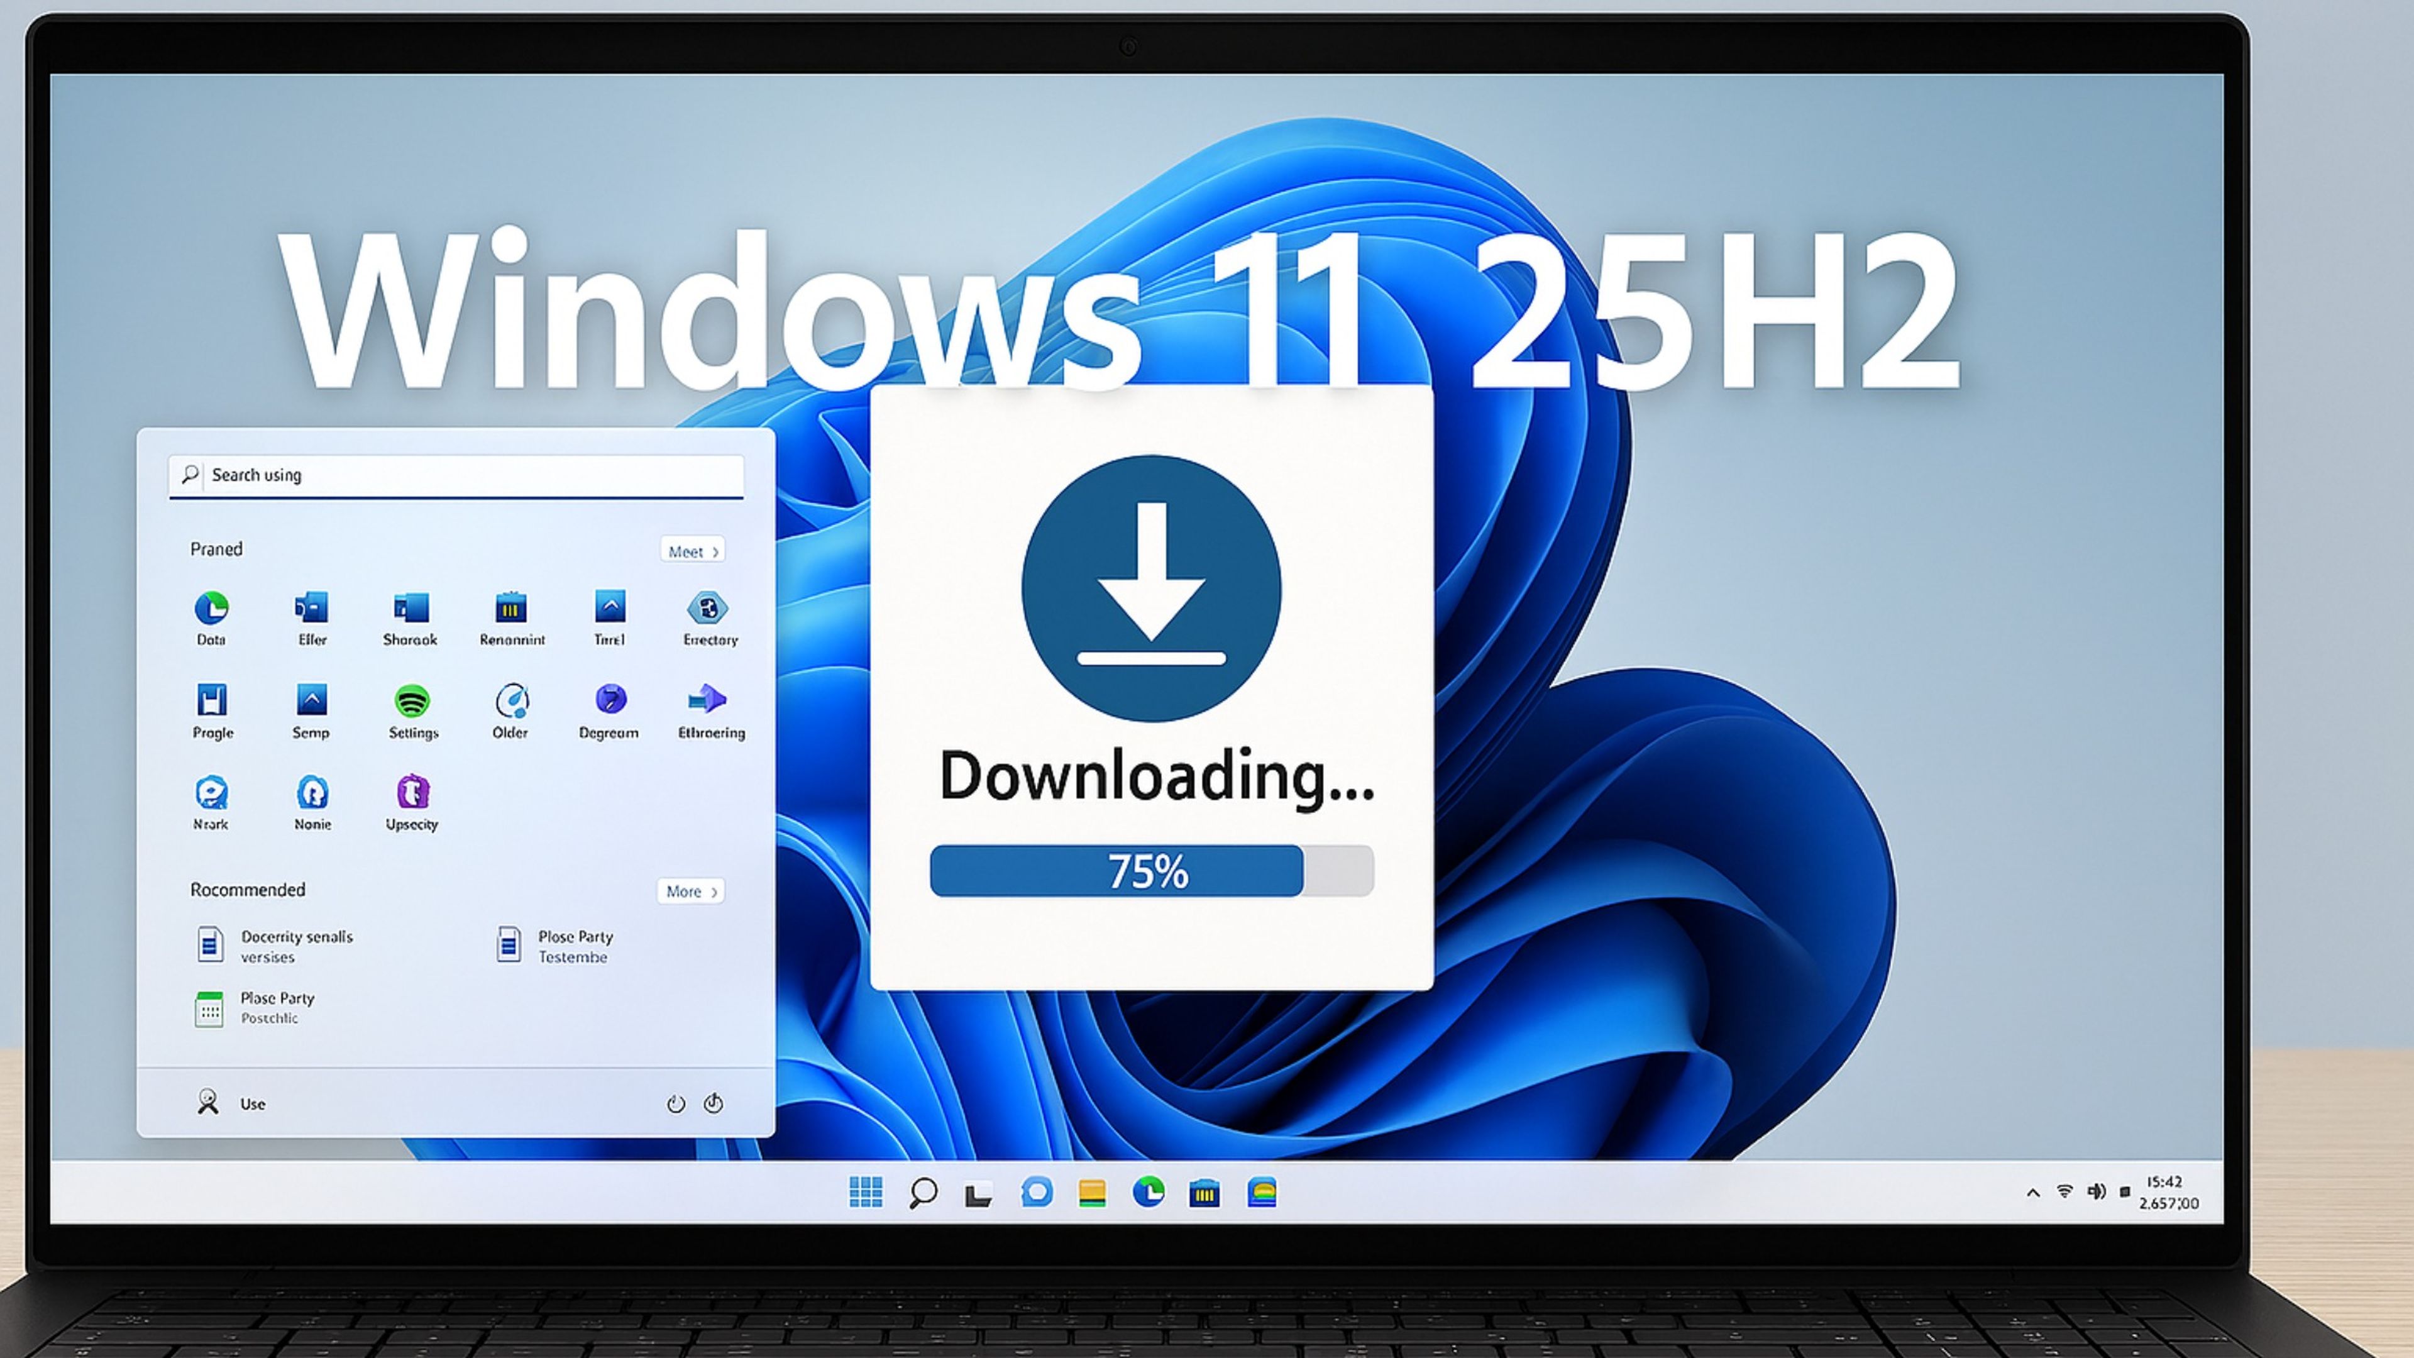Open Wi-Fi network tray icon
The width and height of the screenshot is (2414, 1358).
click(x=2064, y=1191)
